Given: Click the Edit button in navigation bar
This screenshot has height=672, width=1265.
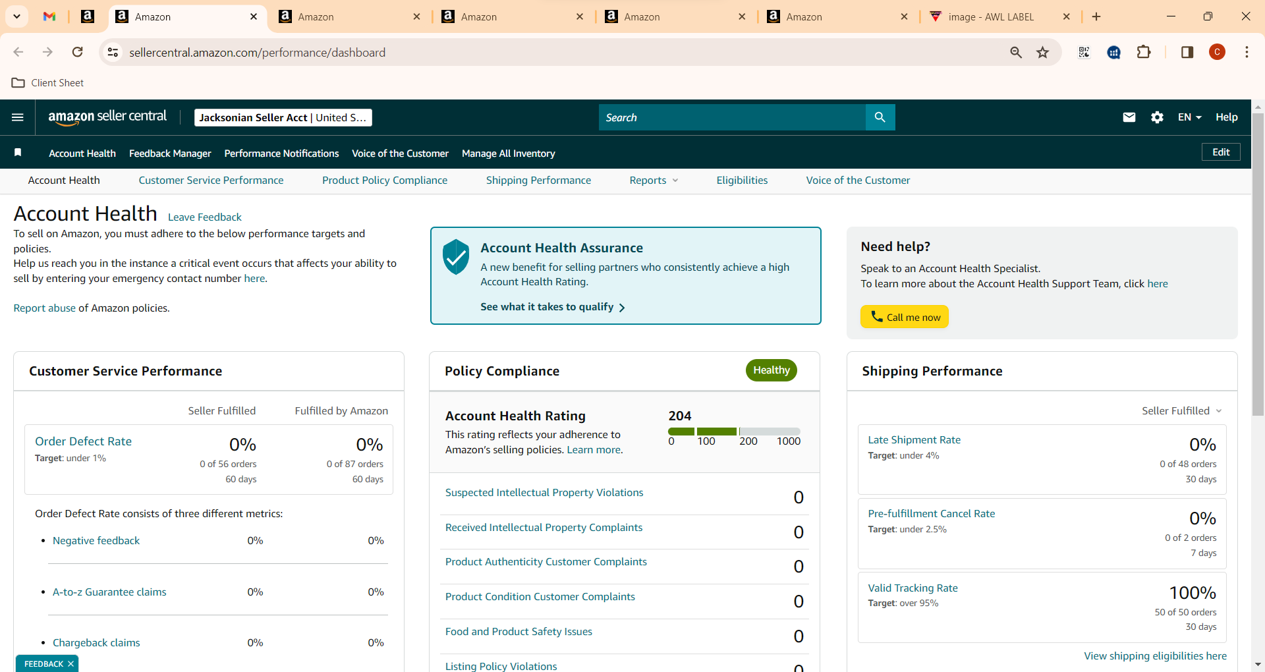Looking at the screenshot, I should tap(1221, 152).
